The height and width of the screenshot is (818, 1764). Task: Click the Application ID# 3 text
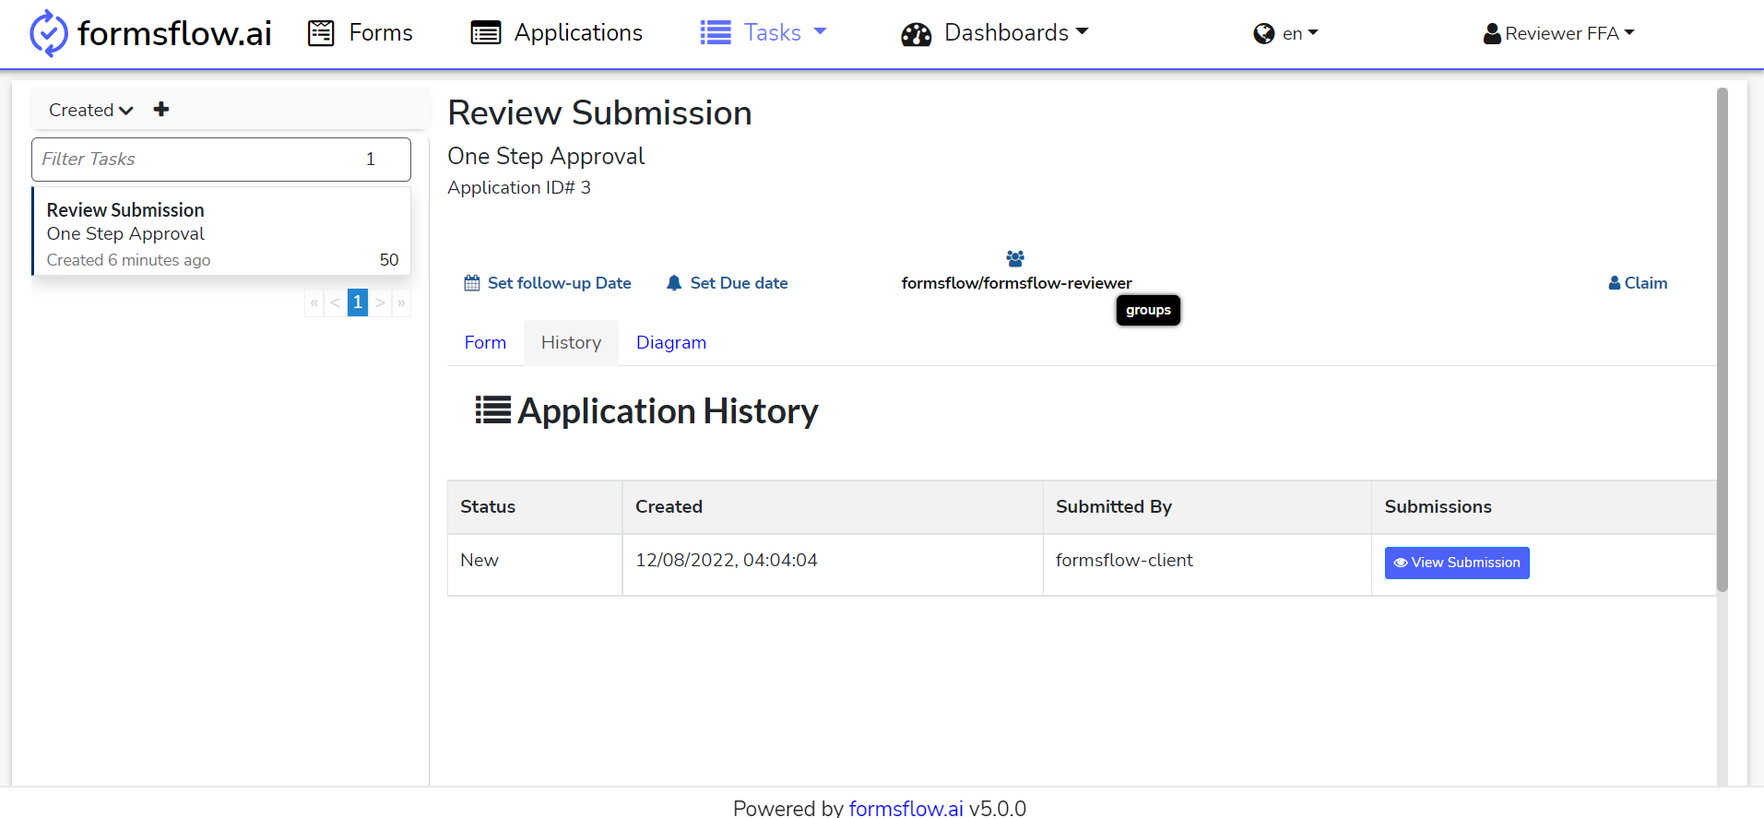pos(519,187)
